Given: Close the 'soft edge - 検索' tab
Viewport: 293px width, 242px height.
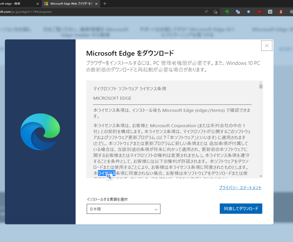Looking at the screenshot, I should [x=37, y=4].
